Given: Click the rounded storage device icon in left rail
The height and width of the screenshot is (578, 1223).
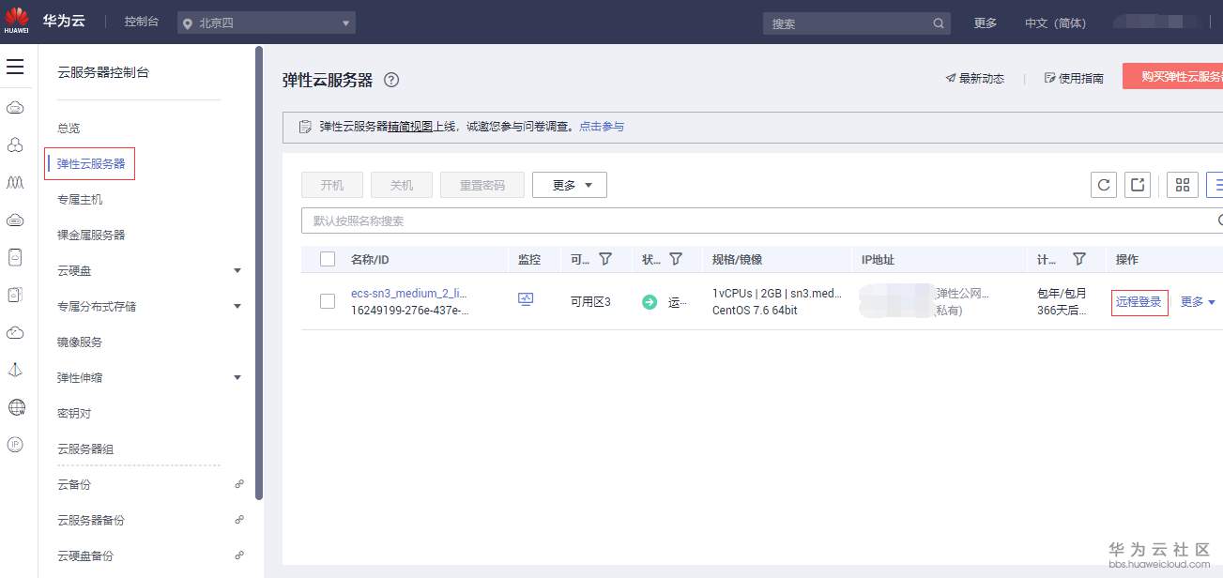Looking at the screenshot, I should [x=15, y=257].
